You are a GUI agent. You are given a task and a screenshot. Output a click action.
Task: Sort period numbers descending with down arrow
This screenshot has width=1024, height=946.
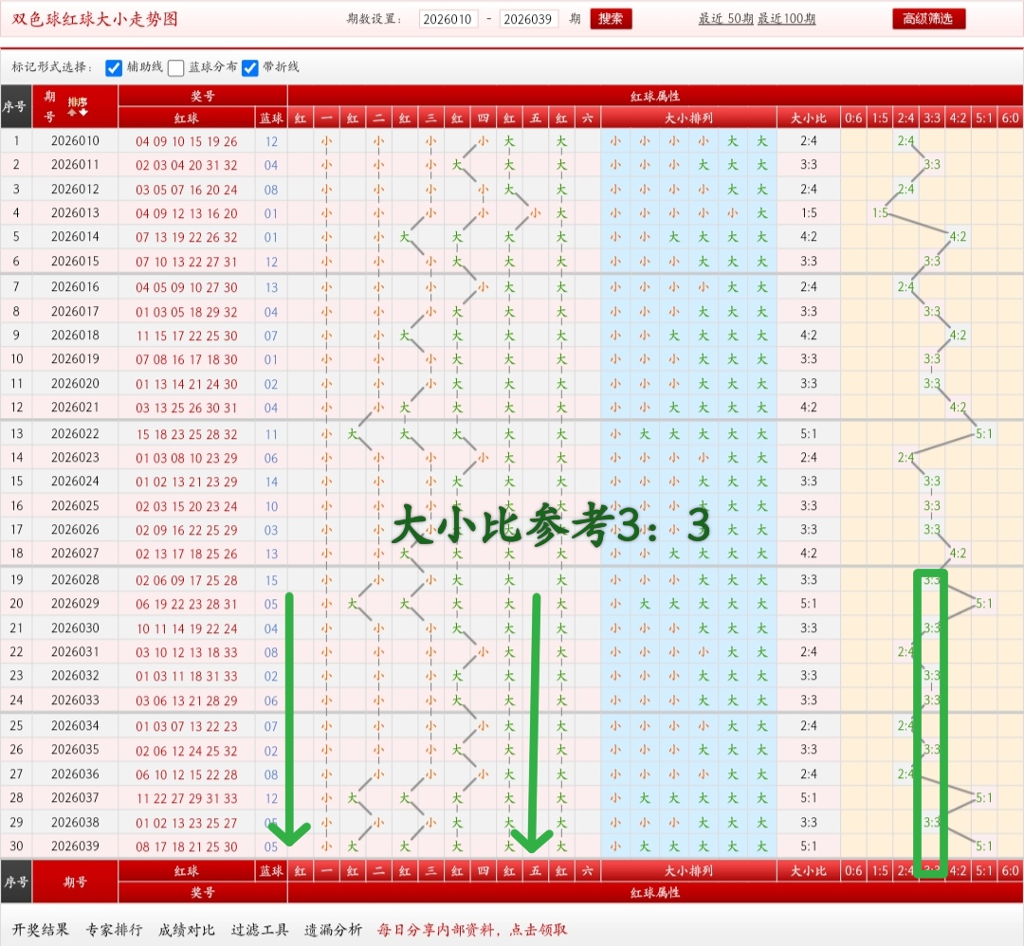click(82, 111)
